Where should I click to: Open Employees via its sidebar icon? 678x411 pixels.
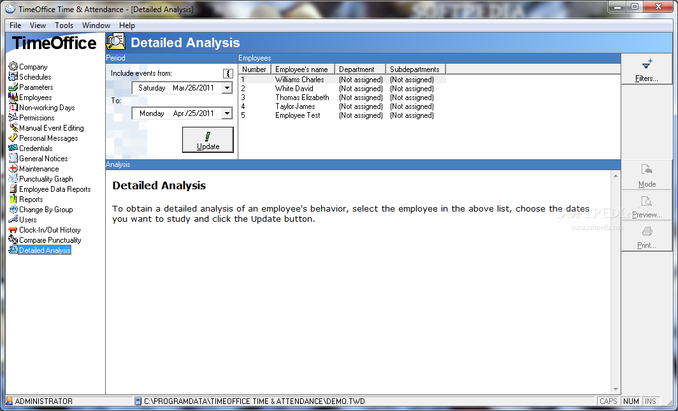(x=13, y=97)
